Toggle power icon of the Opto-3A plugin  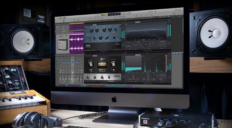(x=85, y=56)
